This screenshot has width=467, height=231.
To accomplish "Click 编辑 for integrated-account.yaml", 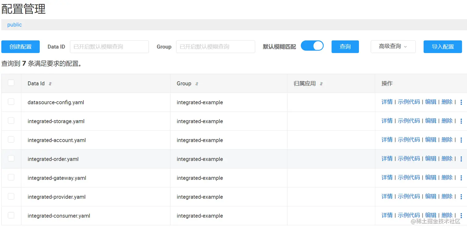I will click(x=431, y=140).
